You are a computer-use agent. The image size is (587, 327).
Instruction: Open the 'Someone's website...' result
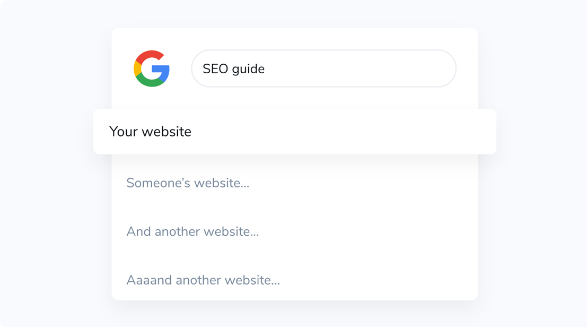(188, 183)
